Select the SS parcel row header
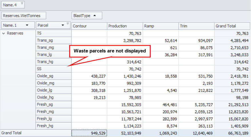 coord(53,69)
